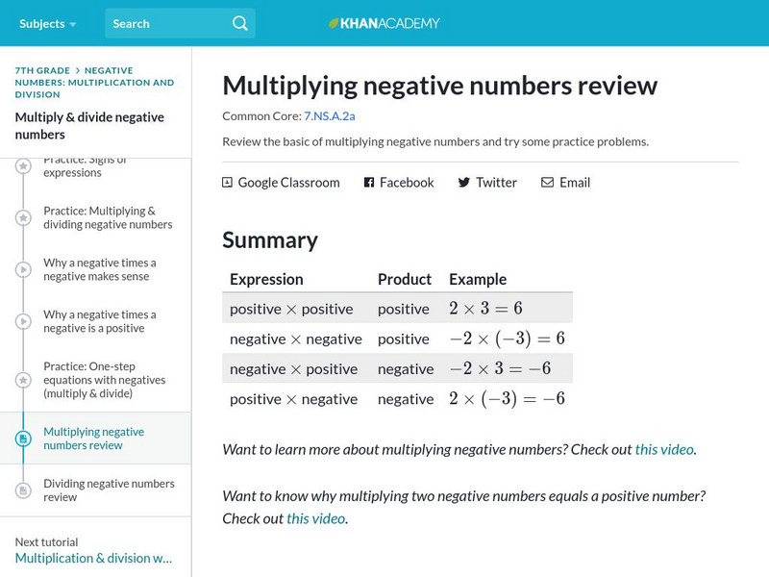Click the Google Classroom share icon
The height and width of the screenshot is (577, 769).
pyautogui.click(x=227, y=182)
